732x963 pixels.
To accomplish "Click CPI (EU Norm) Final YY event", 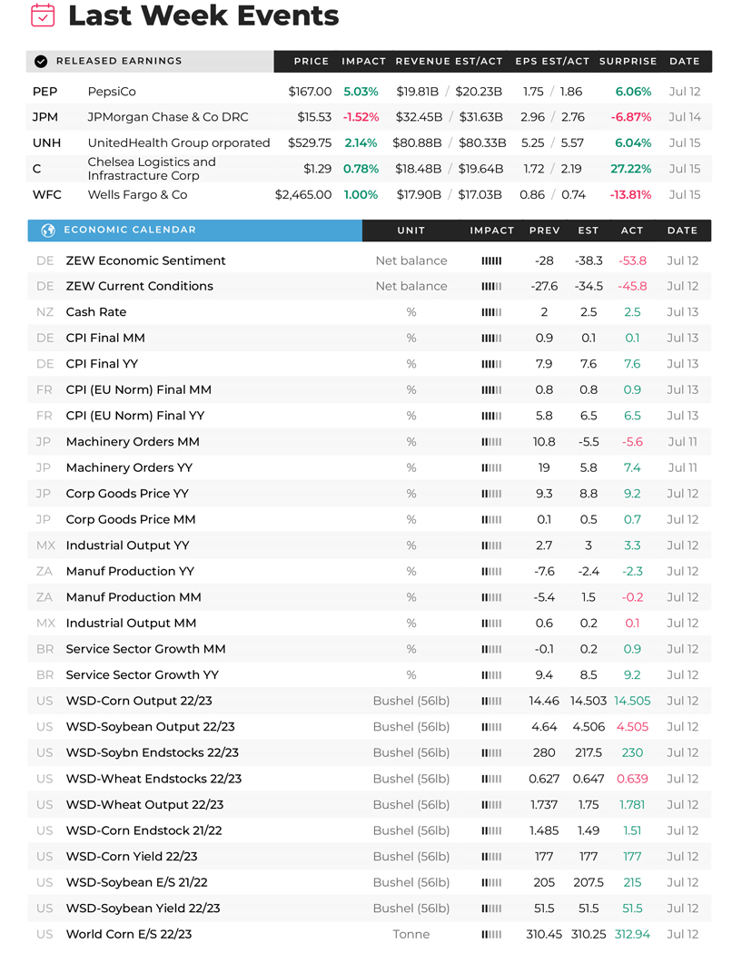I will tap(135, 416).
